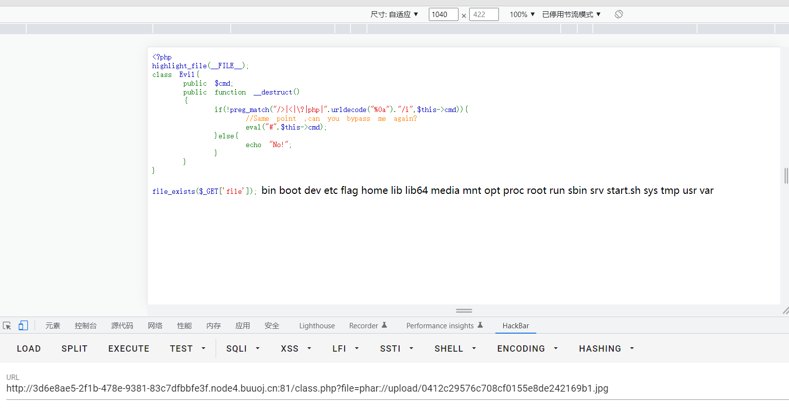Screen dimensions: 789x414
Task: Expand the SQLI dropdown menu
Action: [x=243, y=349]
